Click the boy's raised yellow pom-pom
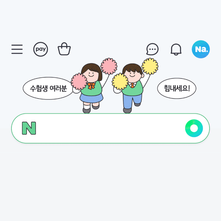The image size is (221, 221). click(x=150, y=66)
